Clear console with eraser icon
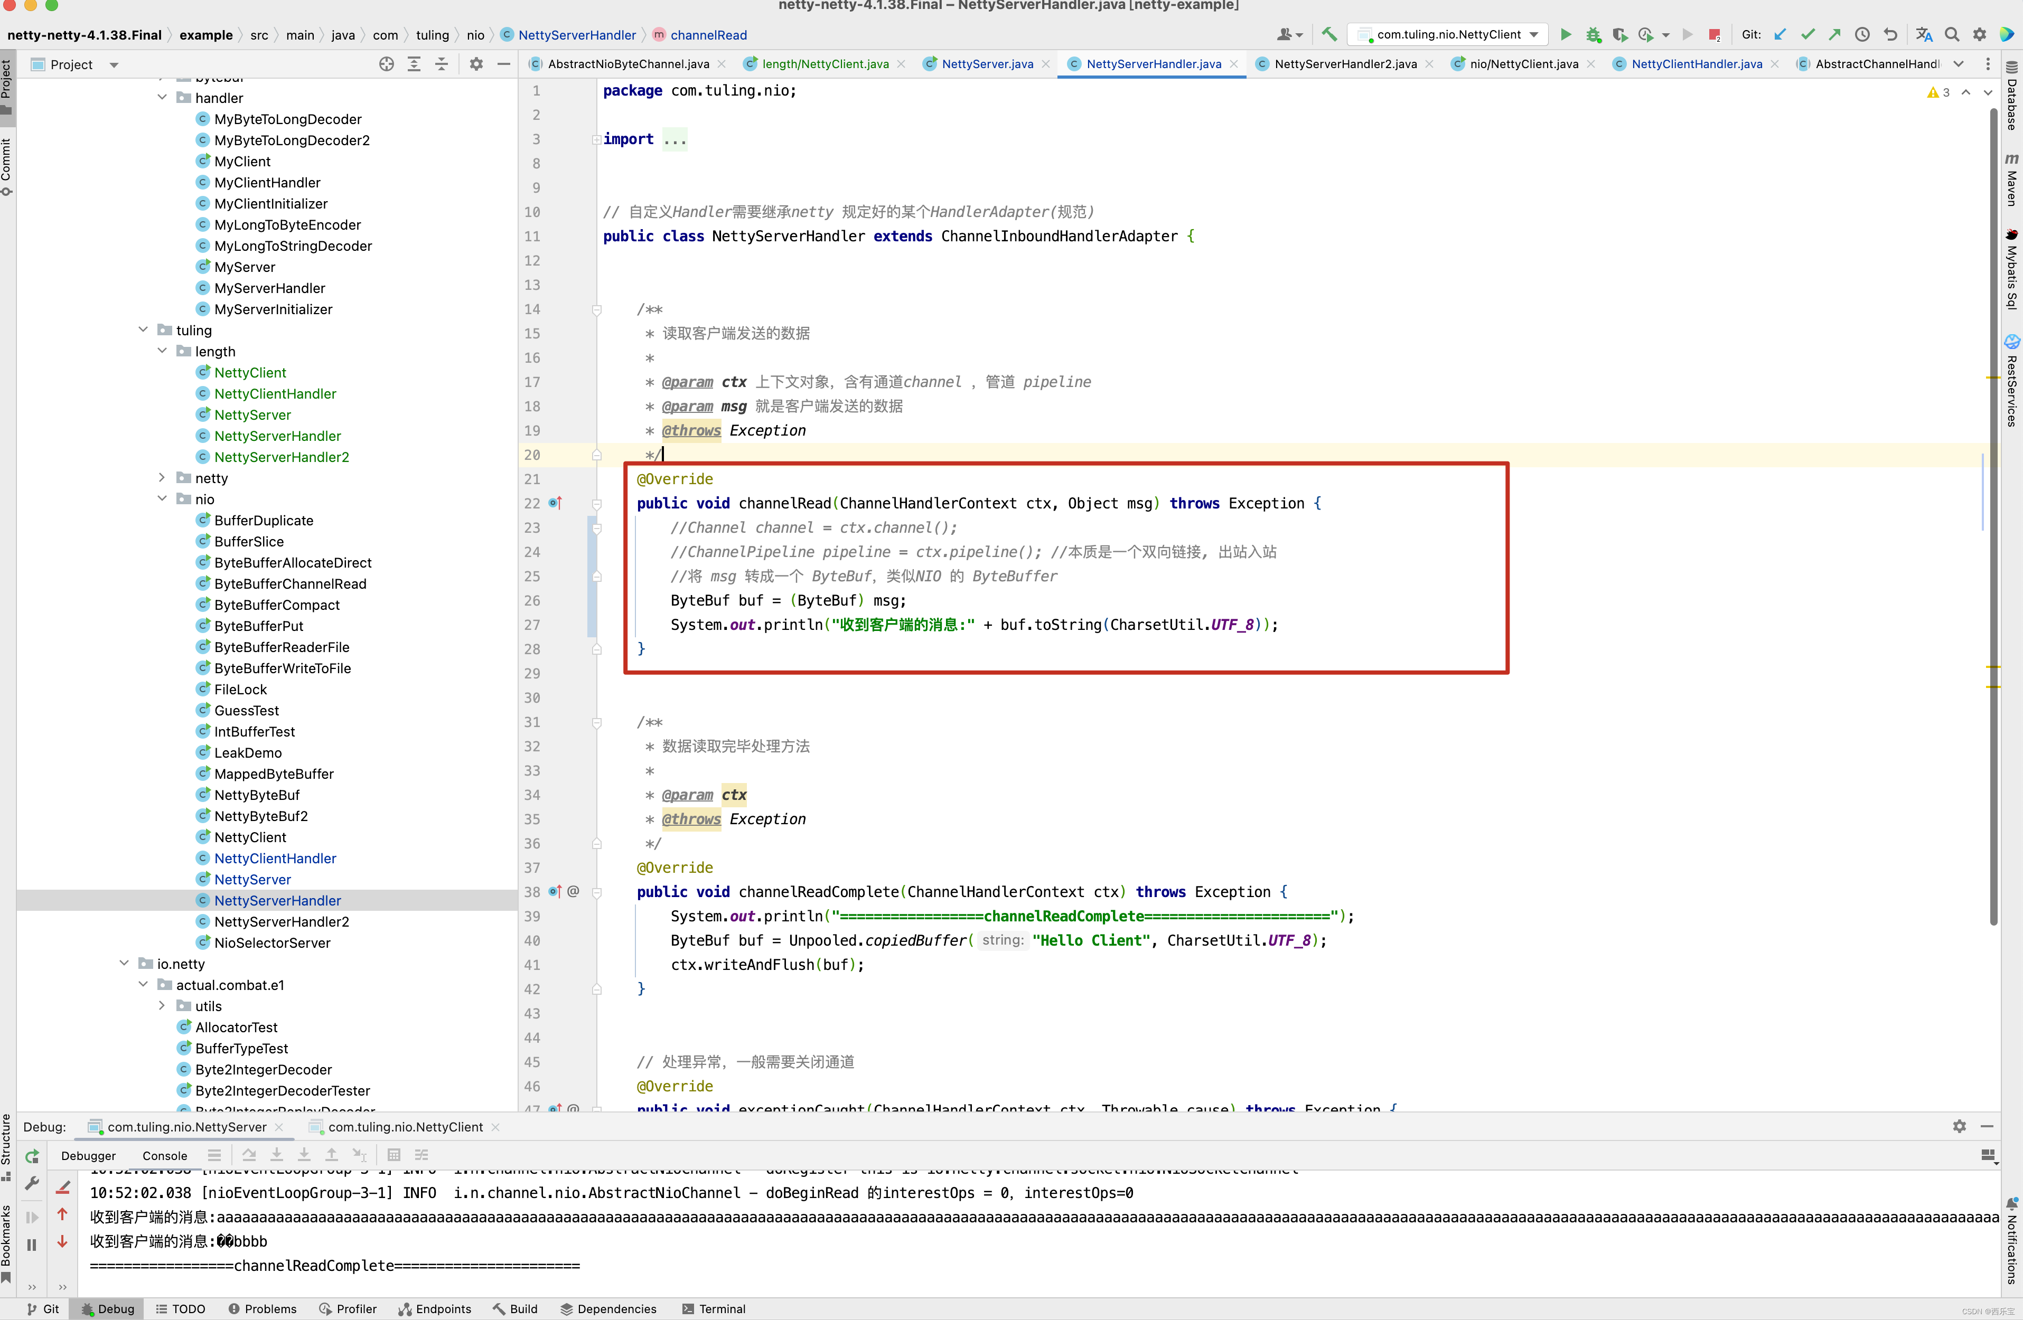This screenshot has height=1320, width=2023. point(63,1186)
